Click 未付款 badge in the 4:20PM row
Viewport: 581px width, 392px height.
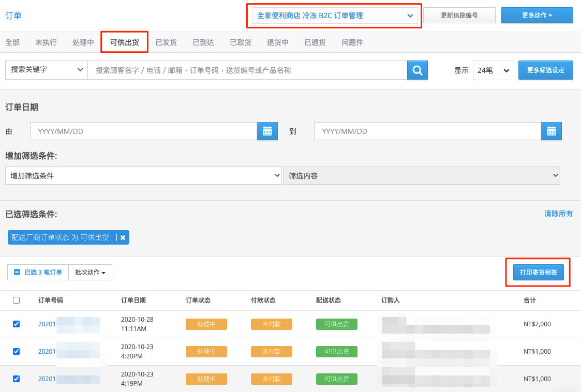coord(272,352)
